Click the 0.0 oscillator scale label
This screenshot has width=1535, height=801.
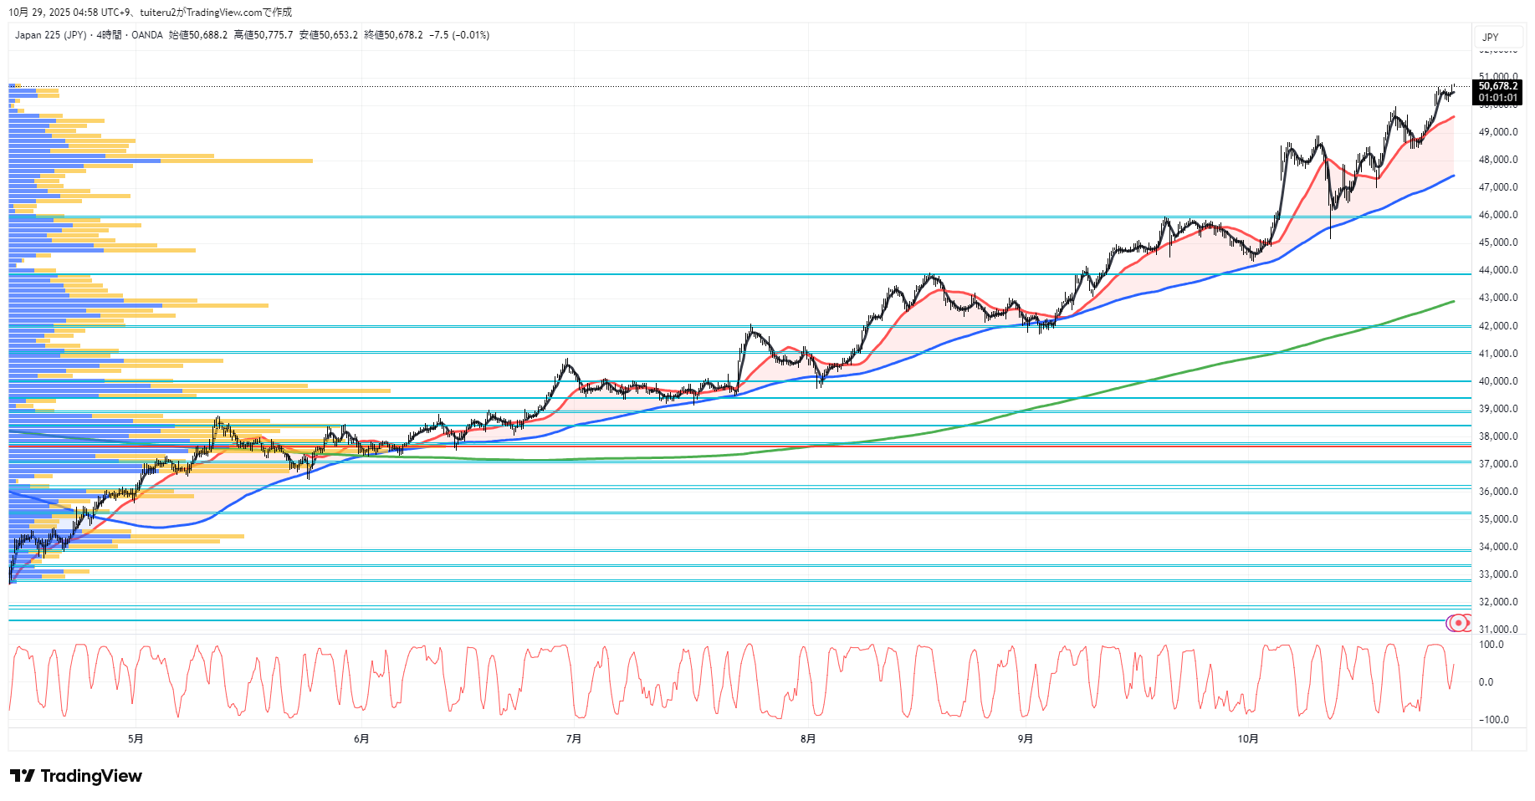pyautogui.click(x=1486, y=682)
